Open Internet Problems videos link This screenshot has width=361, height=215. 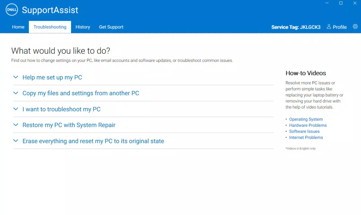coord(306,137)
